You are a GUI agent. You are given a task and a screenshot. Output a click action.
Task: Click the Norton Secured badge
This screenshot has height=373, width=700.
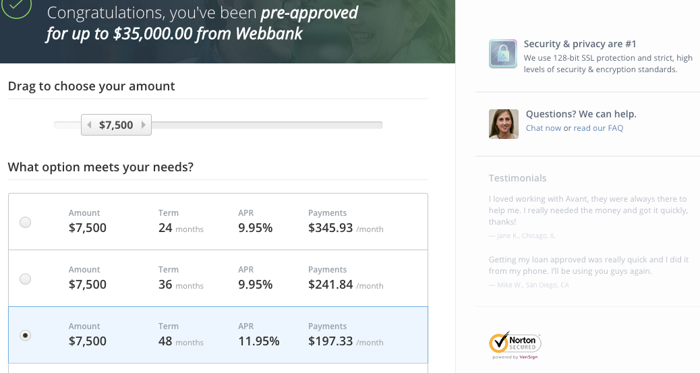(x=515, y=344)
